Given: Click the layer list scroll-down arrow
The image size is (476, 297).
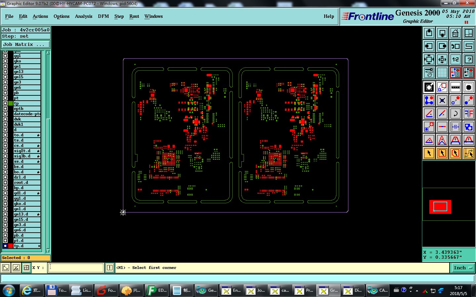Looking at the screenshot, I should 48,251.
